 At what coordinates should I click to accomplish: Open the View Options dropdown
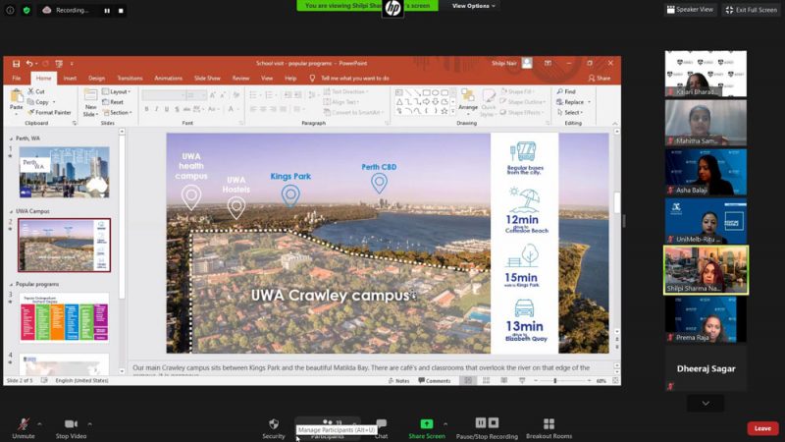(473, 6)
